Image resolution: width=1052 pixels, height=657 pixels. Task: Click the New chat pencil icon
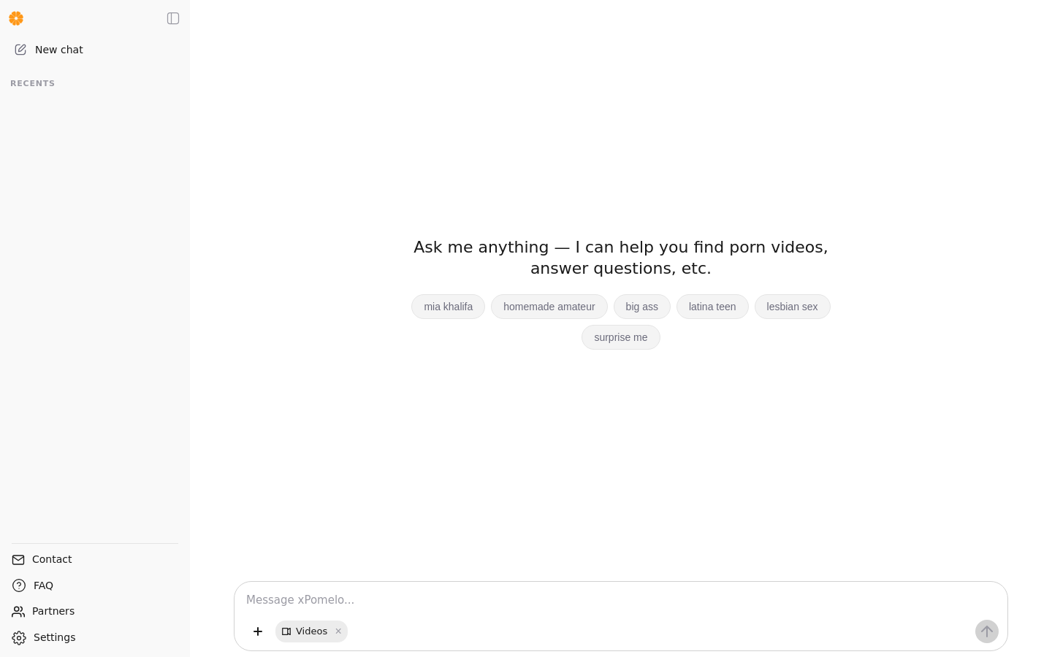(20, 50)
